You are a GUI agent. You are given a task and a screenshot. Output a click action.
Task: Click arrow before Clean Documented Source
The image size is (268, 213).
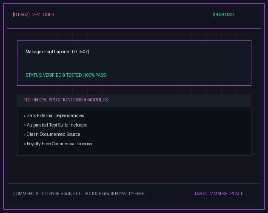(x=25, y=135)
